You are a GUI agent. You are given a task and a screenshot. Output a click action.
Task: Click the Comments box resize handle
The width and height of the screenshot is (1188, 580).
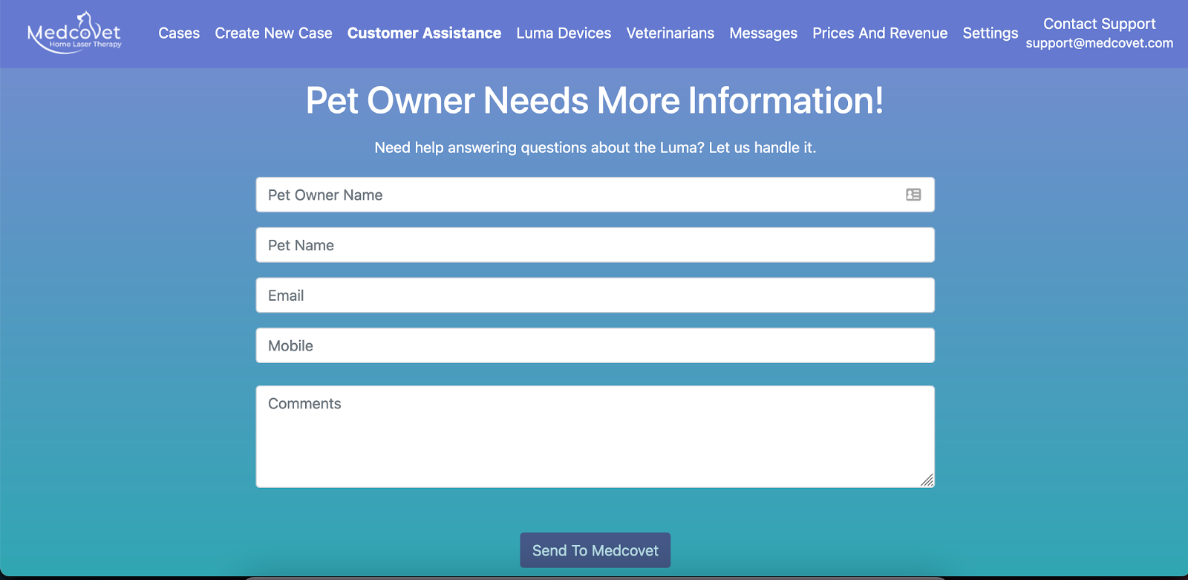point(927,480)
